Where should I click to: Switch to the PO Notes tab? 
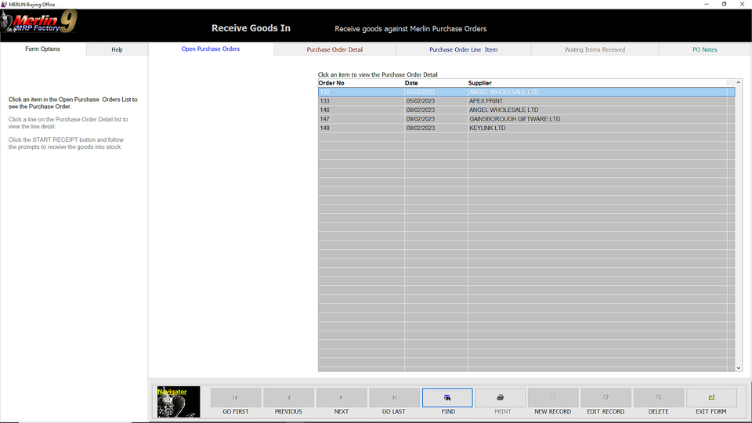click(x=704, y=49)
